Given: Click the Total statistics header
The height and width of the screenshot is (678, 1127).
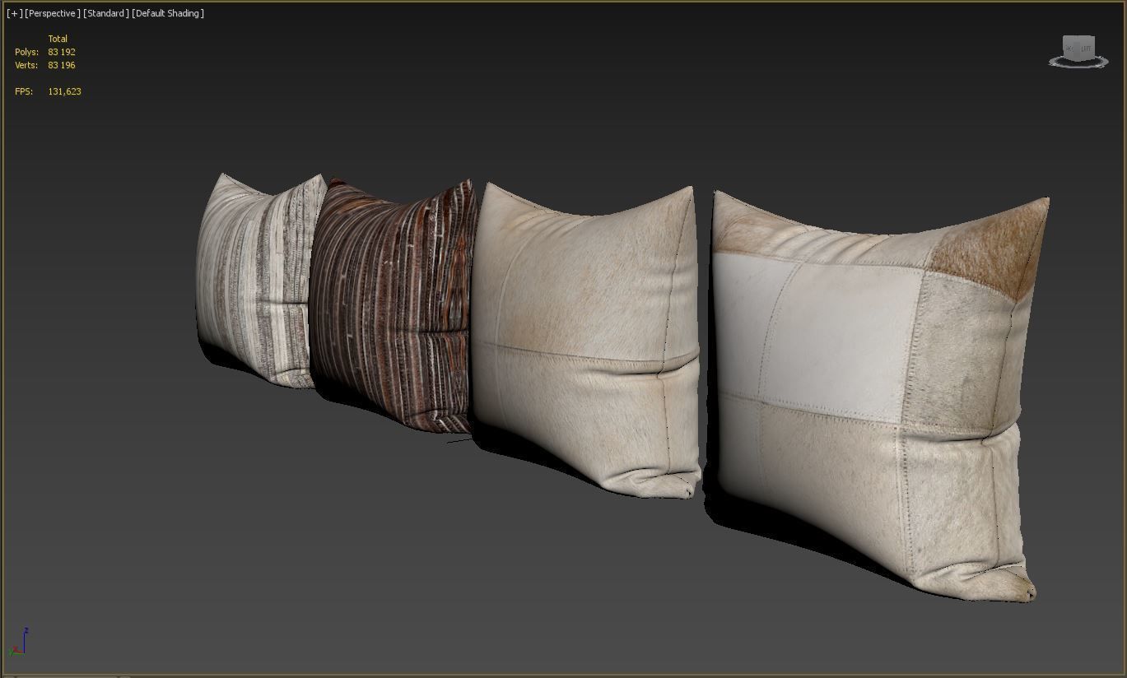Looking at the screenshot, I should pos(58,39).
